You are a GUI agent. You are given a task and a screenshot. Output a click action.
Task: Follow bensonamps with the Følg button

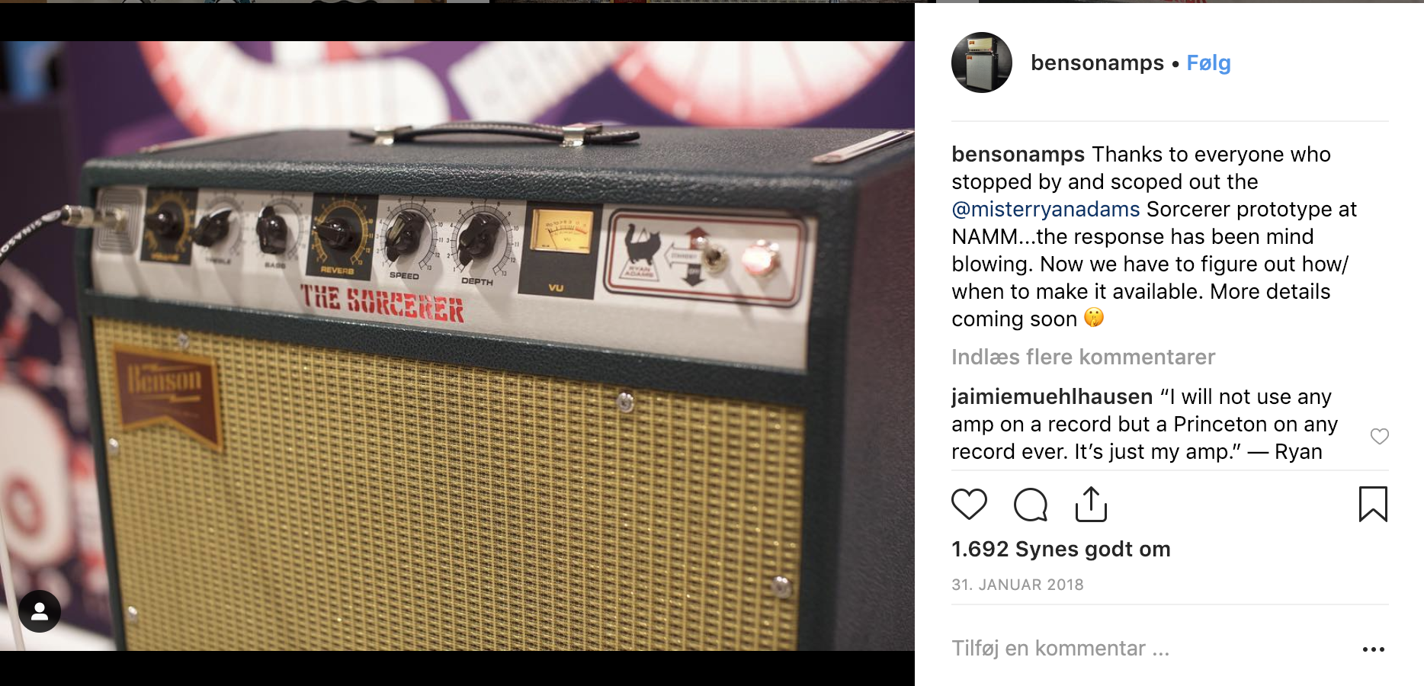click(x=1208, y=63)
